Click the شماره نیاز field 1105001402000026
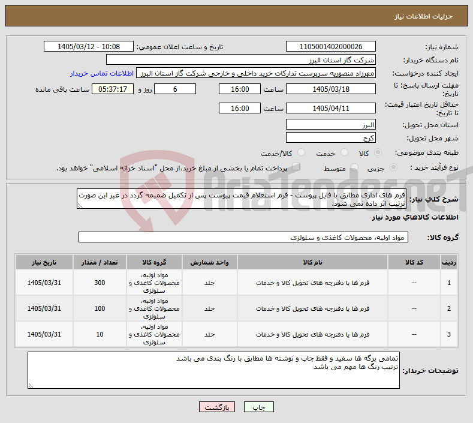Screen dimensions: 473x423 [x=330, y=46]
